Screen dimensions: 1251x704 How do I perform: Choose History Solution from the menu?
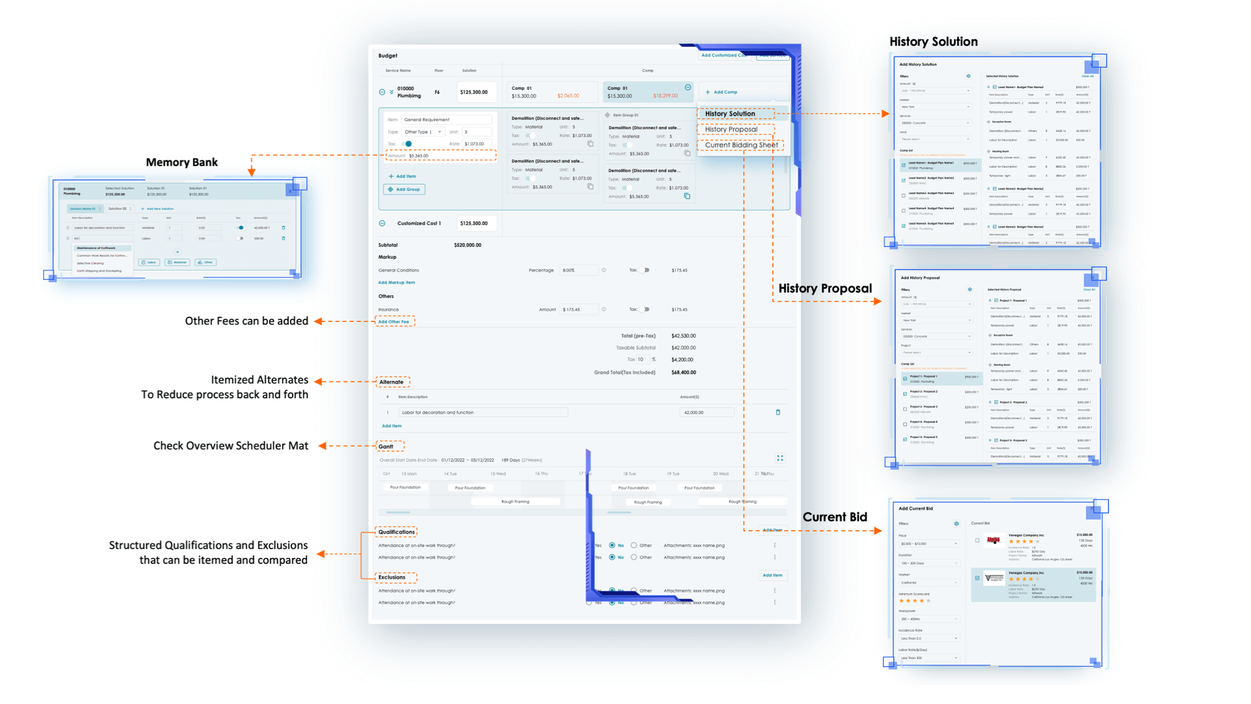click(x=730, y=113)
